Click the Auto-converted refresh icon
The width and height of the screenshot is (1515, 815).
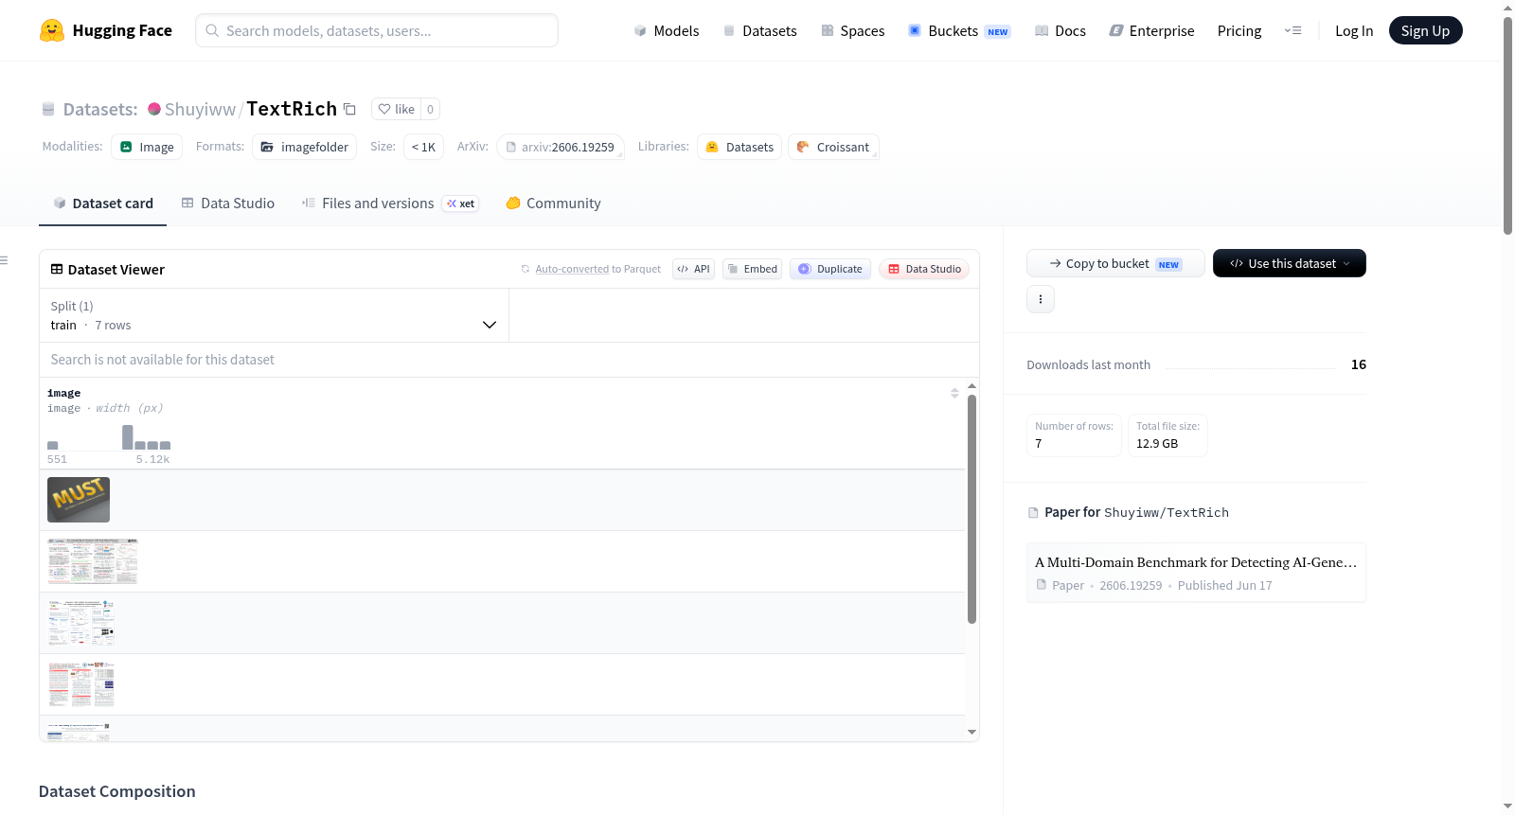(526, 269)
